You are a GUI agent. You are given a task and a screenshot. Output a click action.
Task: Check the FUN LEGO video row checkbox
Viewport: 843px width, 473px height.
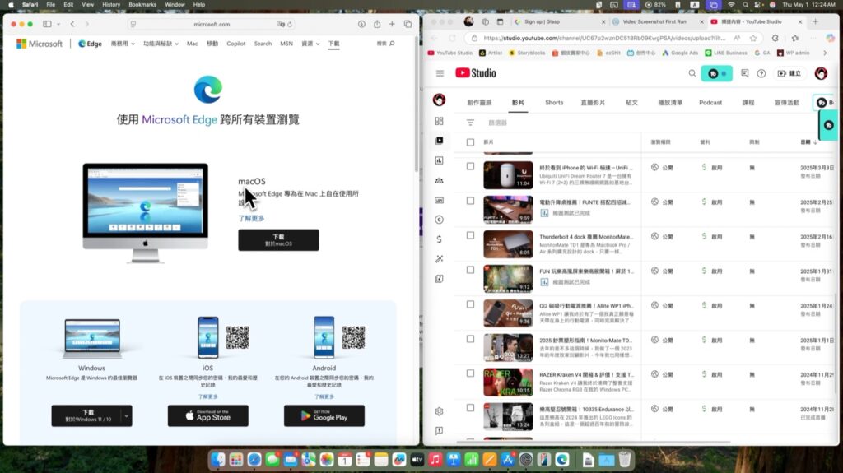(x=470, y=270)
